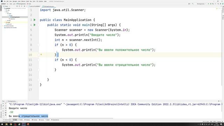Open Windows Start menu
Viewport: 224px width, 126px height.
point(2,124)
